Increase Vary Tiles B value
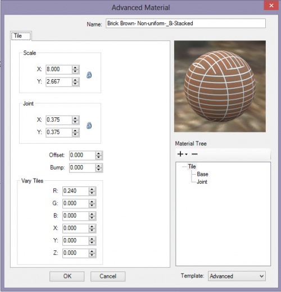This screenshot has height=292, width=281. [92, 214]
